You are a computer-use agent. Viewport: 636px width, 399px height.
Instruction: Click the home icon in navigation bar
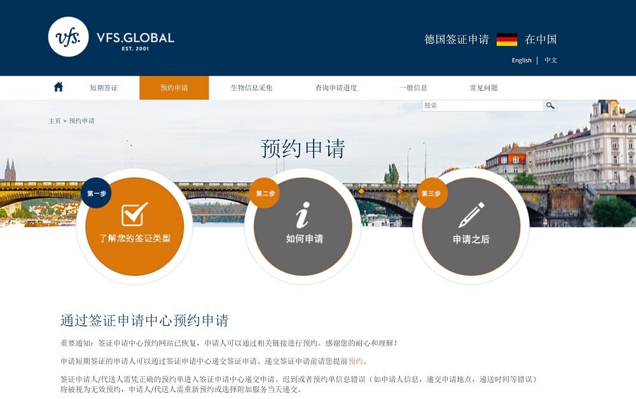click(59, 86)
